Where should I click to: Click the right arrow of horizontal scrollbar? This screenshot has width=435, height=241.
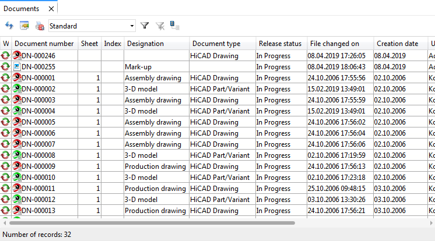tap(430, 222)
